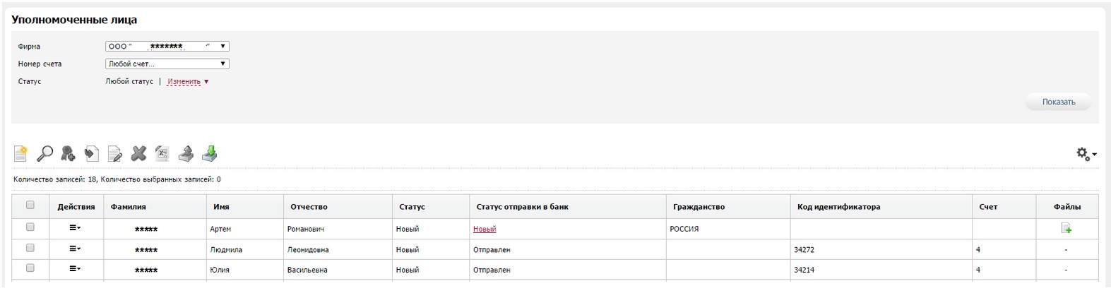
Task: Click the Новый link in bank status column
Action: (485, 229)
